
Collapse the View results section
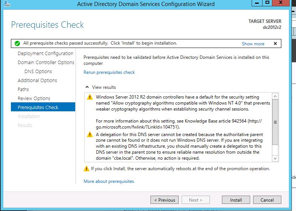[x=87, y=87]
